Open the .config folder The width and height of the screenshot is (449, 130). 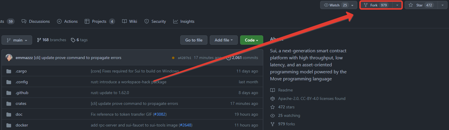22,82
